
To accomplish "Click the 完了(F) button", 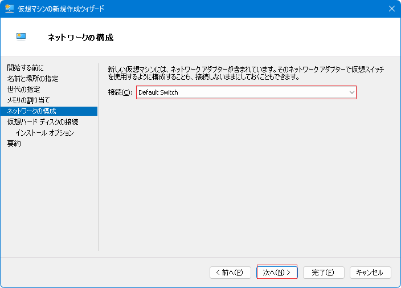I will (x=324, y=273).
